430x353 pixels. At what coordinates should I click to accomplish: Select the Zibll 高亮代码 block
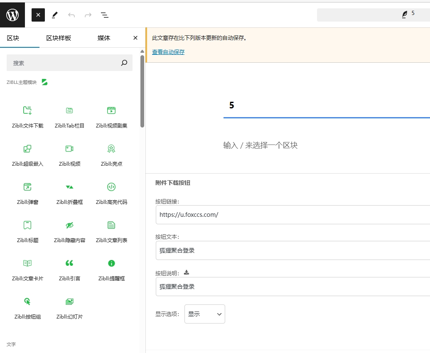coord(111,187)
